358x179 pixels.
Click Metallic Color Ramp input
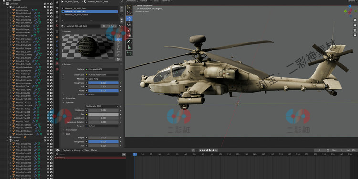(x=102, y=79)
